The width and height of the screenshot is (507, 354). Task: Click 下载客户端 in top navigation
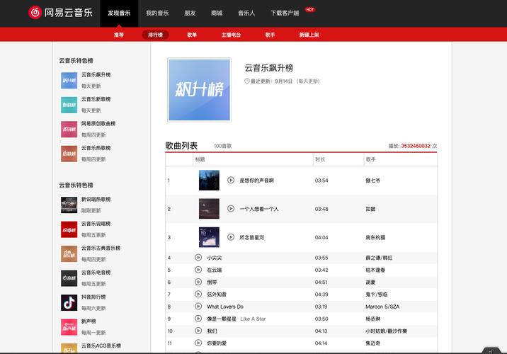coord(285,13)
